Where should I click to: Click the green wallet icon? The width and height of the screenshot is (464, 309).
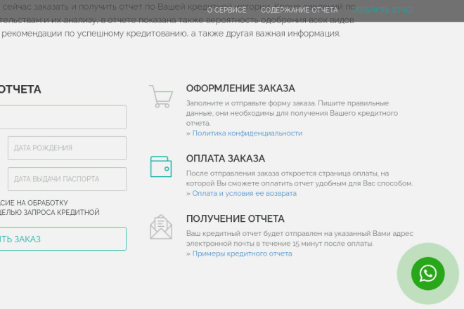[161, 166]
